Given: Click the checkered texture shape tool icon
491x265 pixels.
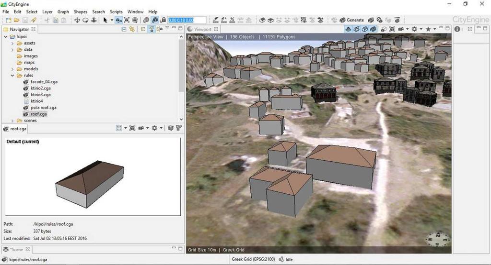Looking at the screenshot, I should 304,20.
